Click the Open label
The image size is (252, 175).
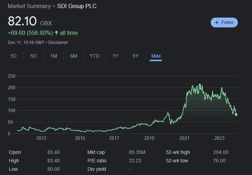pos(15,152)
